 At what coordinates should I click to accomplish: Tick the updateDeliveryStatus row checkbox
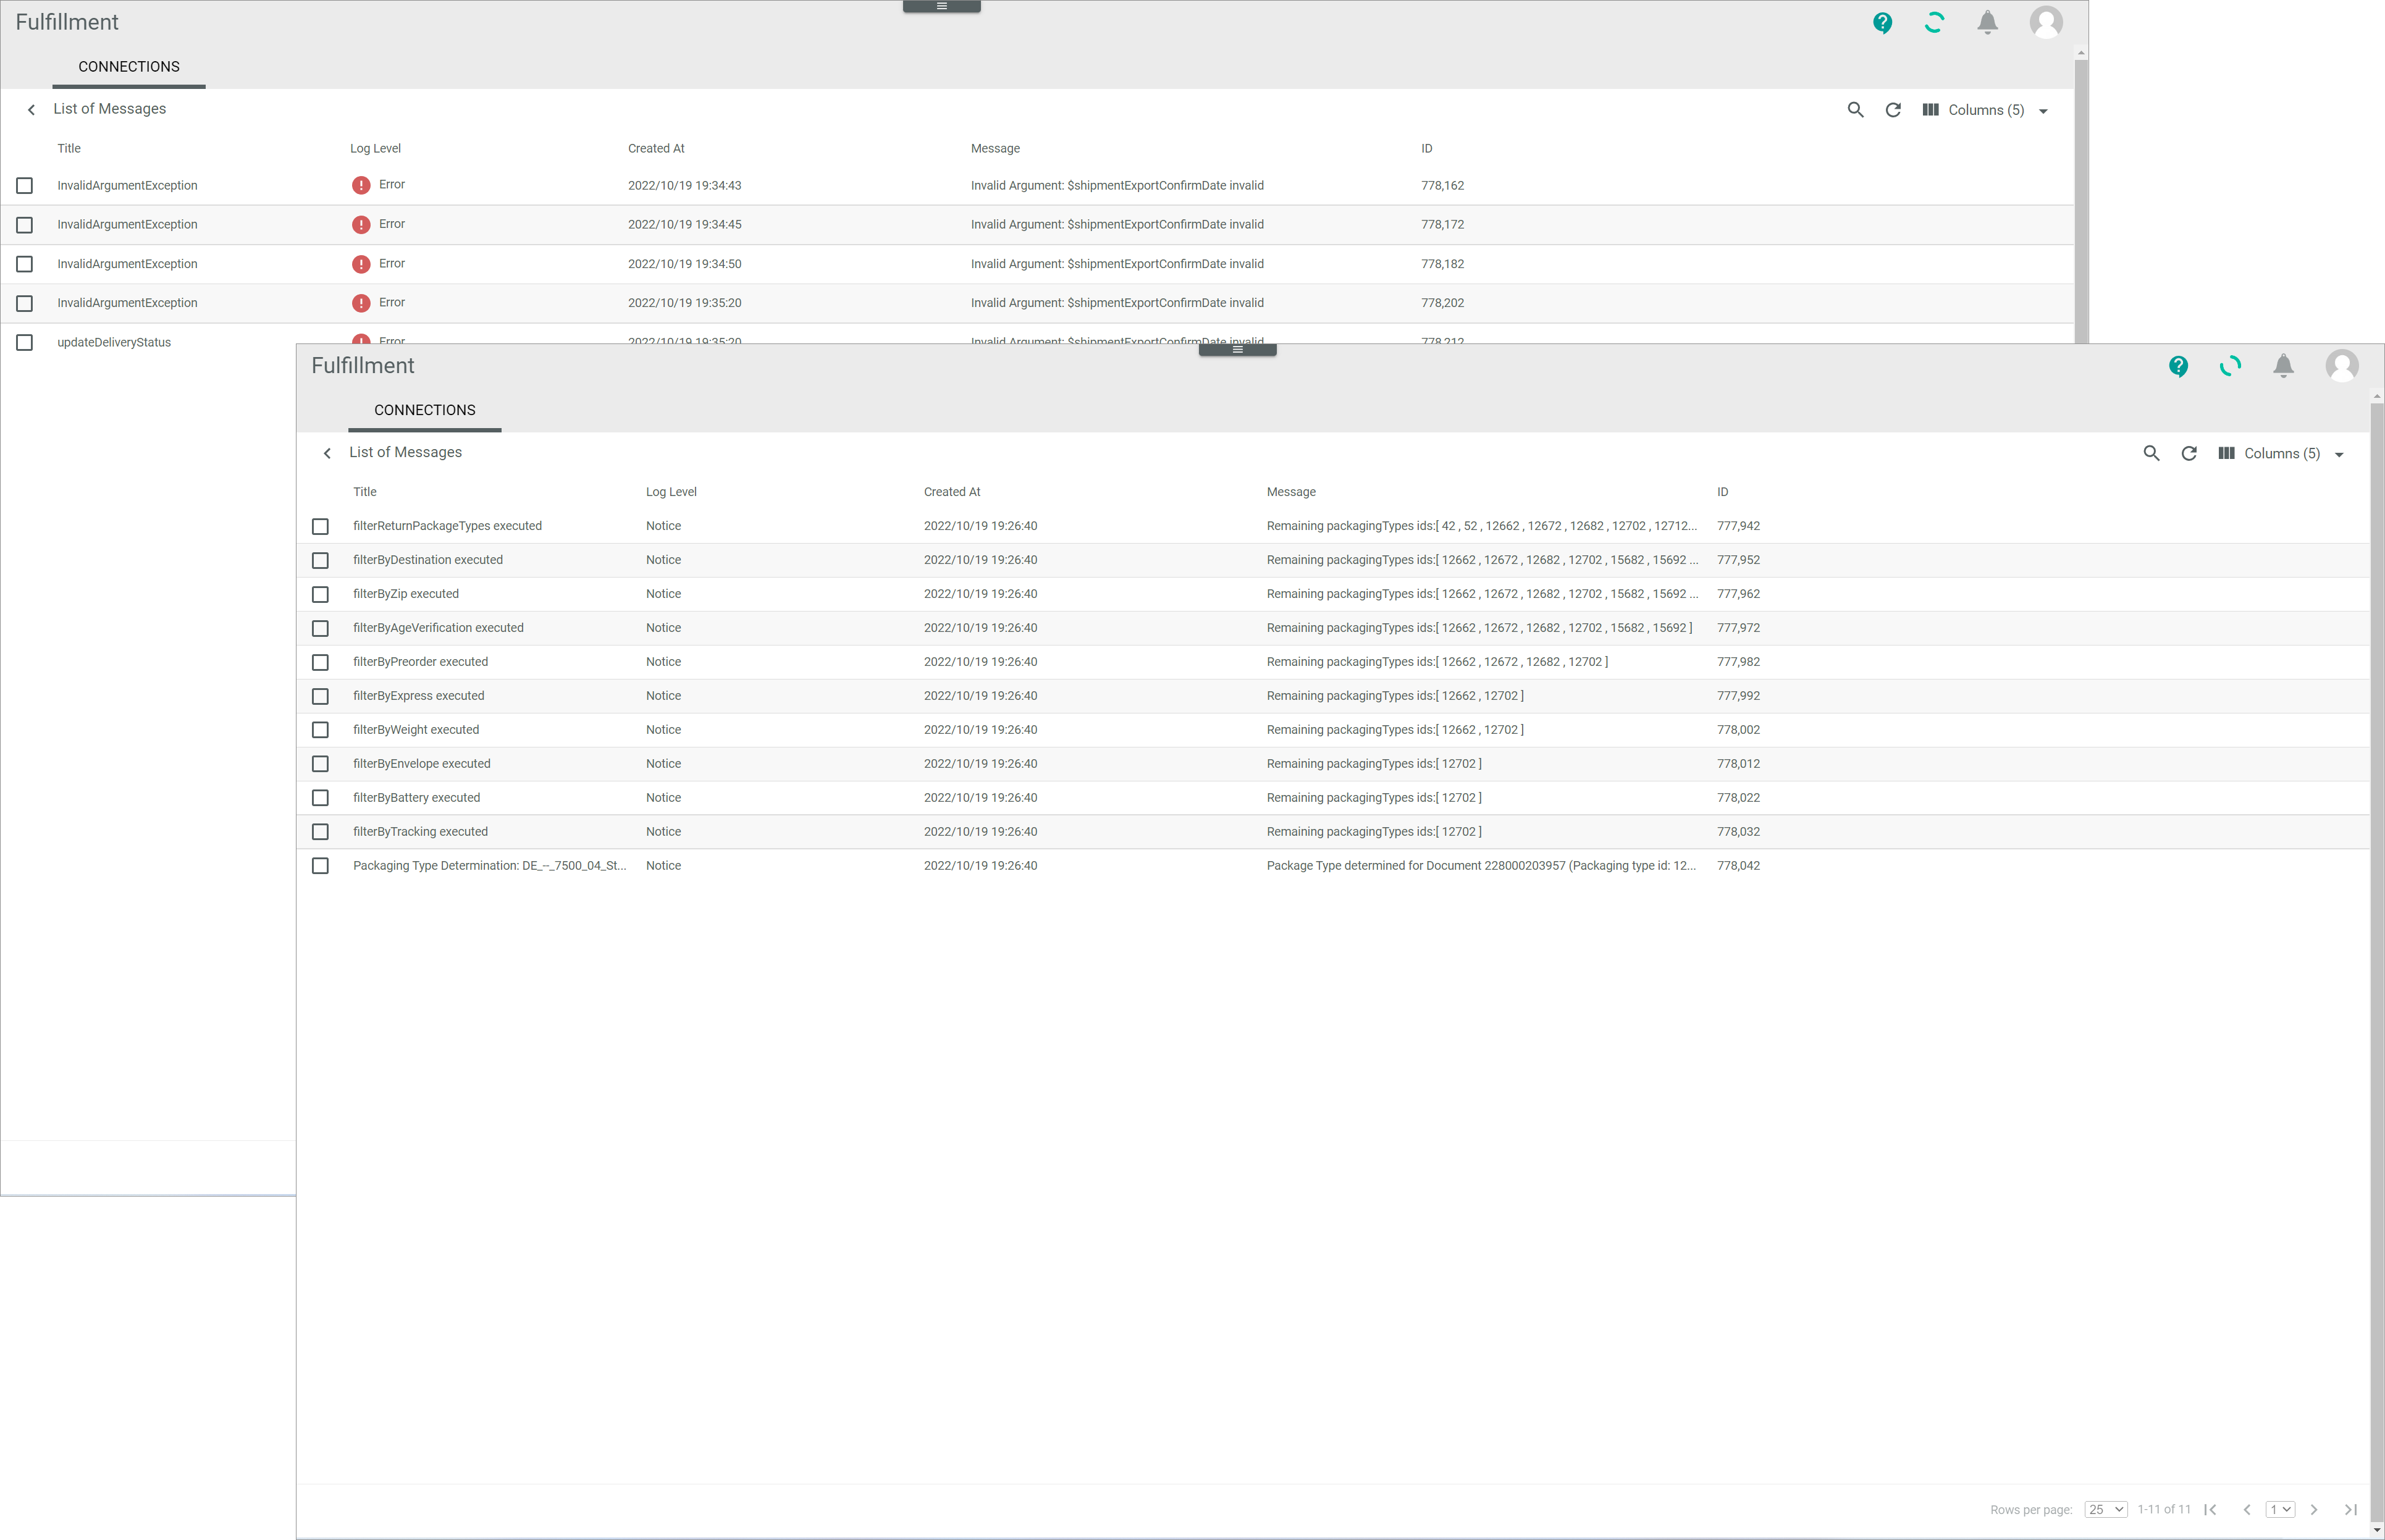coord(25,342)
